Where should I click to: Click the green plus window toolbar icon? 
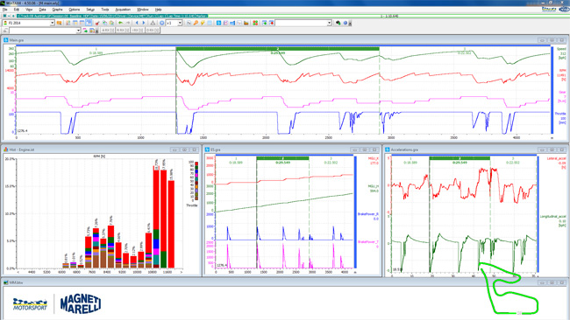pyautogui.click(x=264, y=23)
